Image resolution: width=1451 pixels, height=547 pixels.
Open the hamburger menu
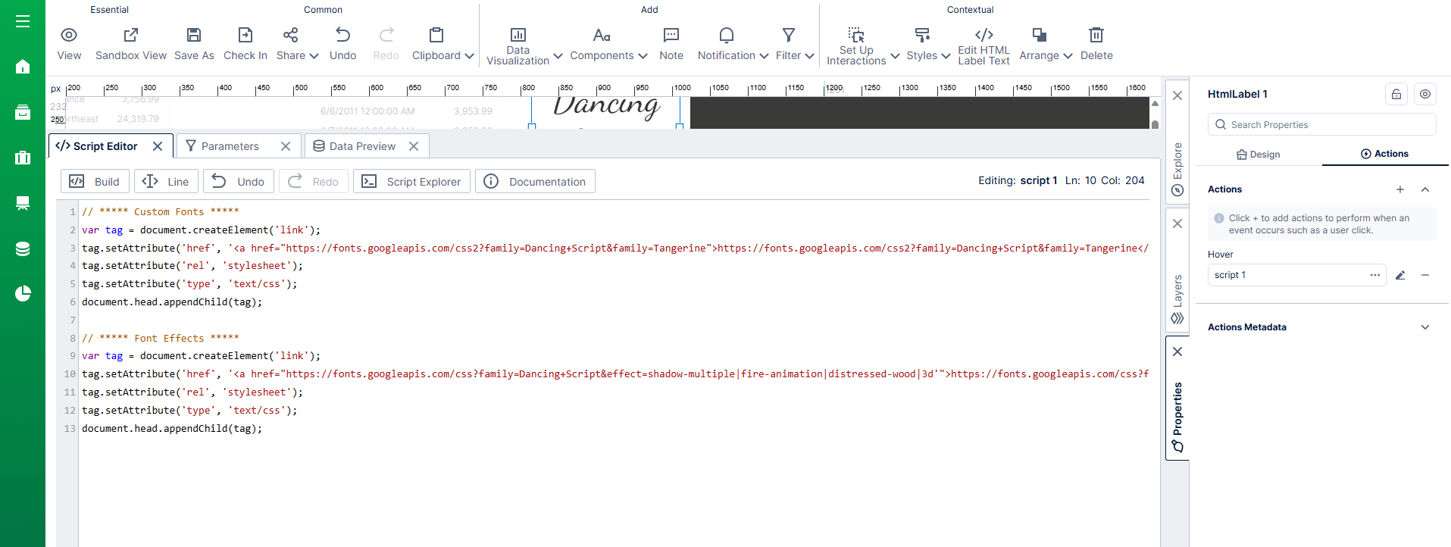pos(23,21)
